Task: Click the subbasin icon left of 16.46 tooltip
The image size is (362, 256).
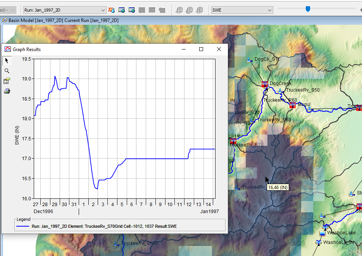Action: pyautogui.click(x=237, y=188)
